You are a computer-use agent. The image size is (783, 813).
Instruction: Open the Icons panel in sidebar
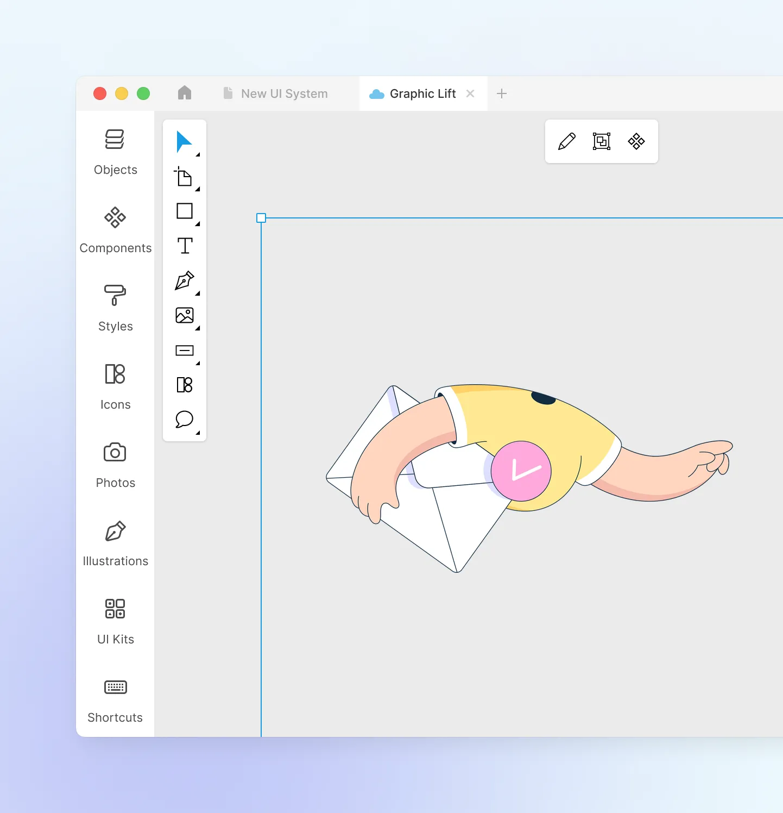(115, 387)
